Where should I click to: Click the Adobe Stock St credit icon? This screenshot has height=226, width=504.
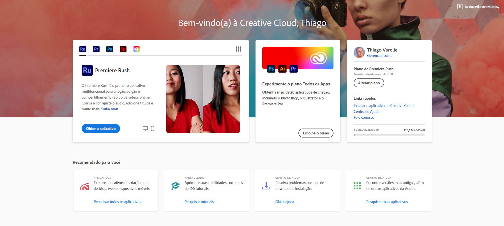pos(460,6)
